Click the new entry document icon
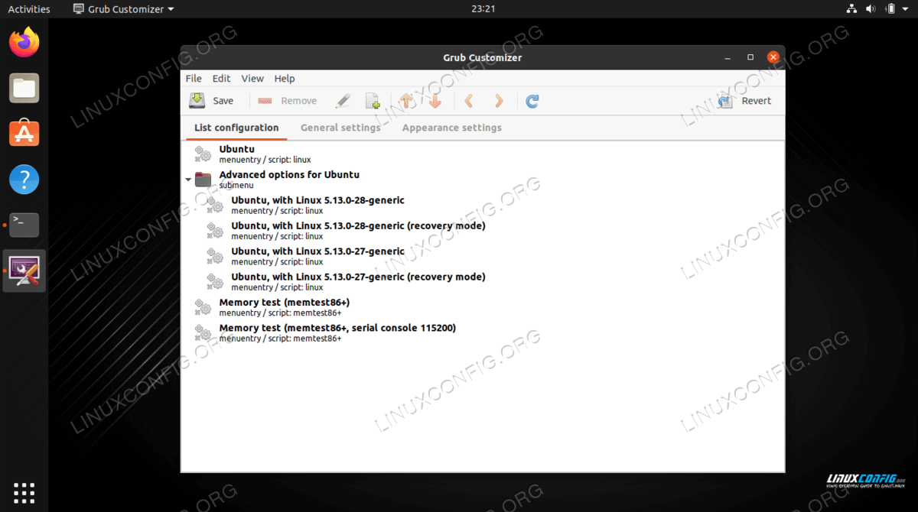The image size is (918, 512). [x=373, y=101]
